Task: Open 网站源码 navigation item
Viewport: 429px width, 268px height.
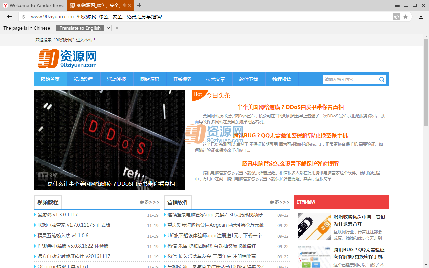Action: pos(149,79)
